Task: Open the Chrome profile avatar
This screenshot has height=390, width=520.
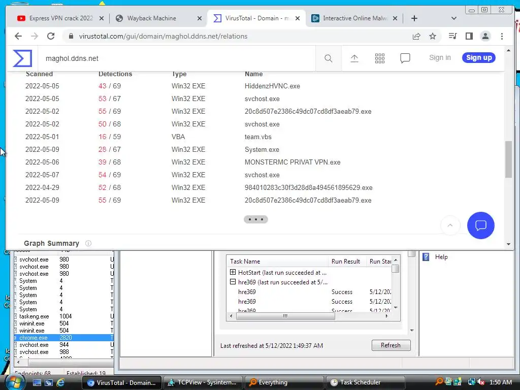Action: [x=485, y=36]
